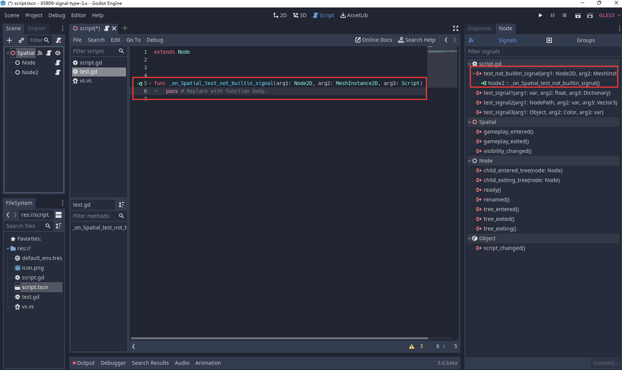Open Online Docs
The image size is (622, 370).
coord(374,40)
